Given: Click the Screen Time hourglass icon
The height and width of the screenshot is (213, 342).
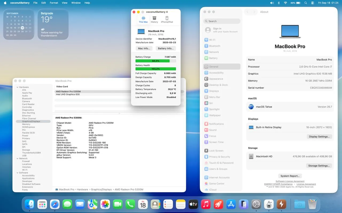Looking at the screenshot, I should point(206,142).
